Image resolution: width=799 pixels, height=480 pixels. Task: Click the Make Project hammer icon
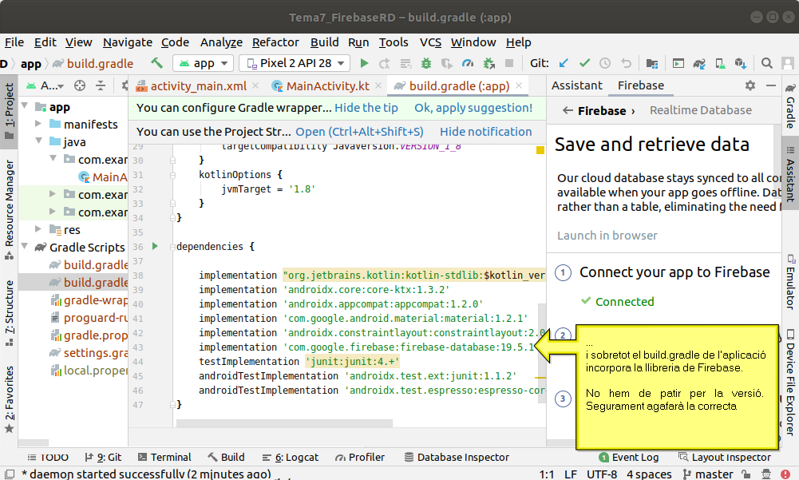click(156, 63)
